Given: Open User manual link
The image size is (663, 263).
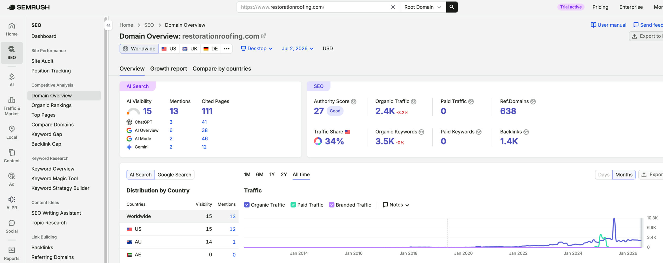Looking at the screenshot, I should point(608,25).
